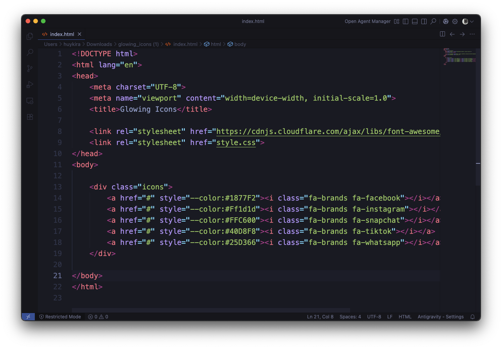The width and height of the screenshot is (502, 349).
Task: Select the index.html editor tab
Action: pos(62,34)
